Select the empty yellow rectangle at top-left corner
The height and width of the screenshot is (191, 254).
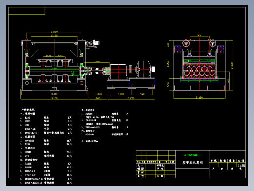(x=27, y=11)
